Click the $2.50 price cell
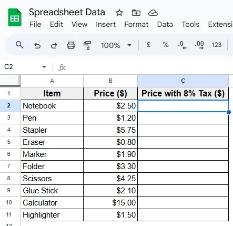Viewport: 233px width, 226px height. pos(110,106)
